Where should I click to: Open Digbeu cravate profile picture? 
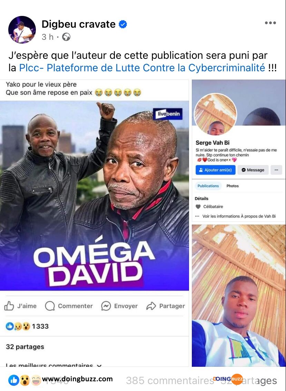[22, 30]
